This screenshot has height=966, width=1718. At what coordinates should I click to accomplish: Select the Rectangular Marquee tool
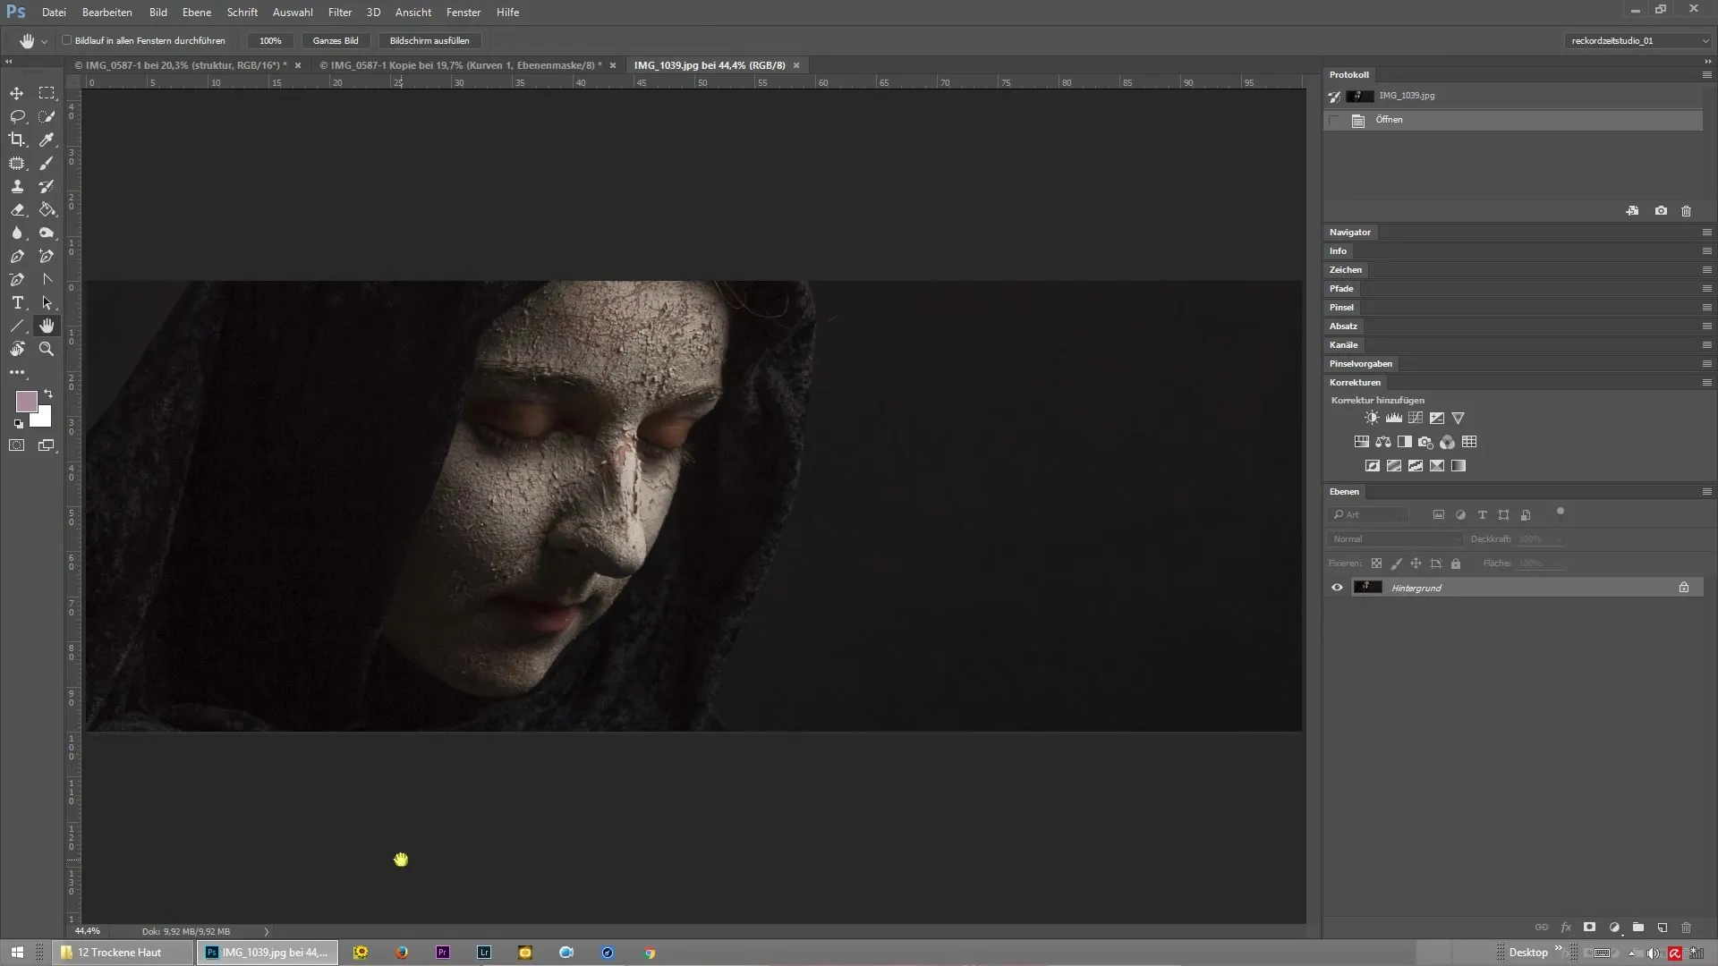click(47, 93)
